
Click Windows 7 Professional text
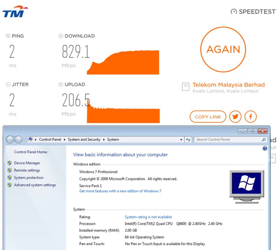(98, 172)
